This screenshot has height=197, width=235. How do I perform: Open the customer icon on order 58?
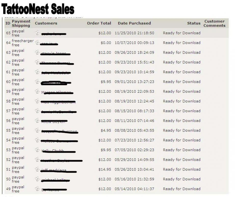tap(37, 101)
